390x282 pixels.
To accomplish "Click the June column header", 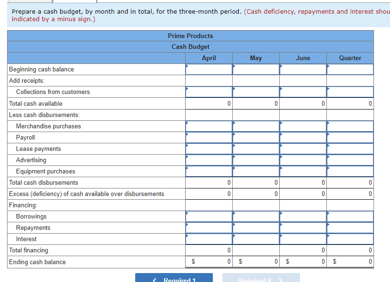I will (303, 58).
